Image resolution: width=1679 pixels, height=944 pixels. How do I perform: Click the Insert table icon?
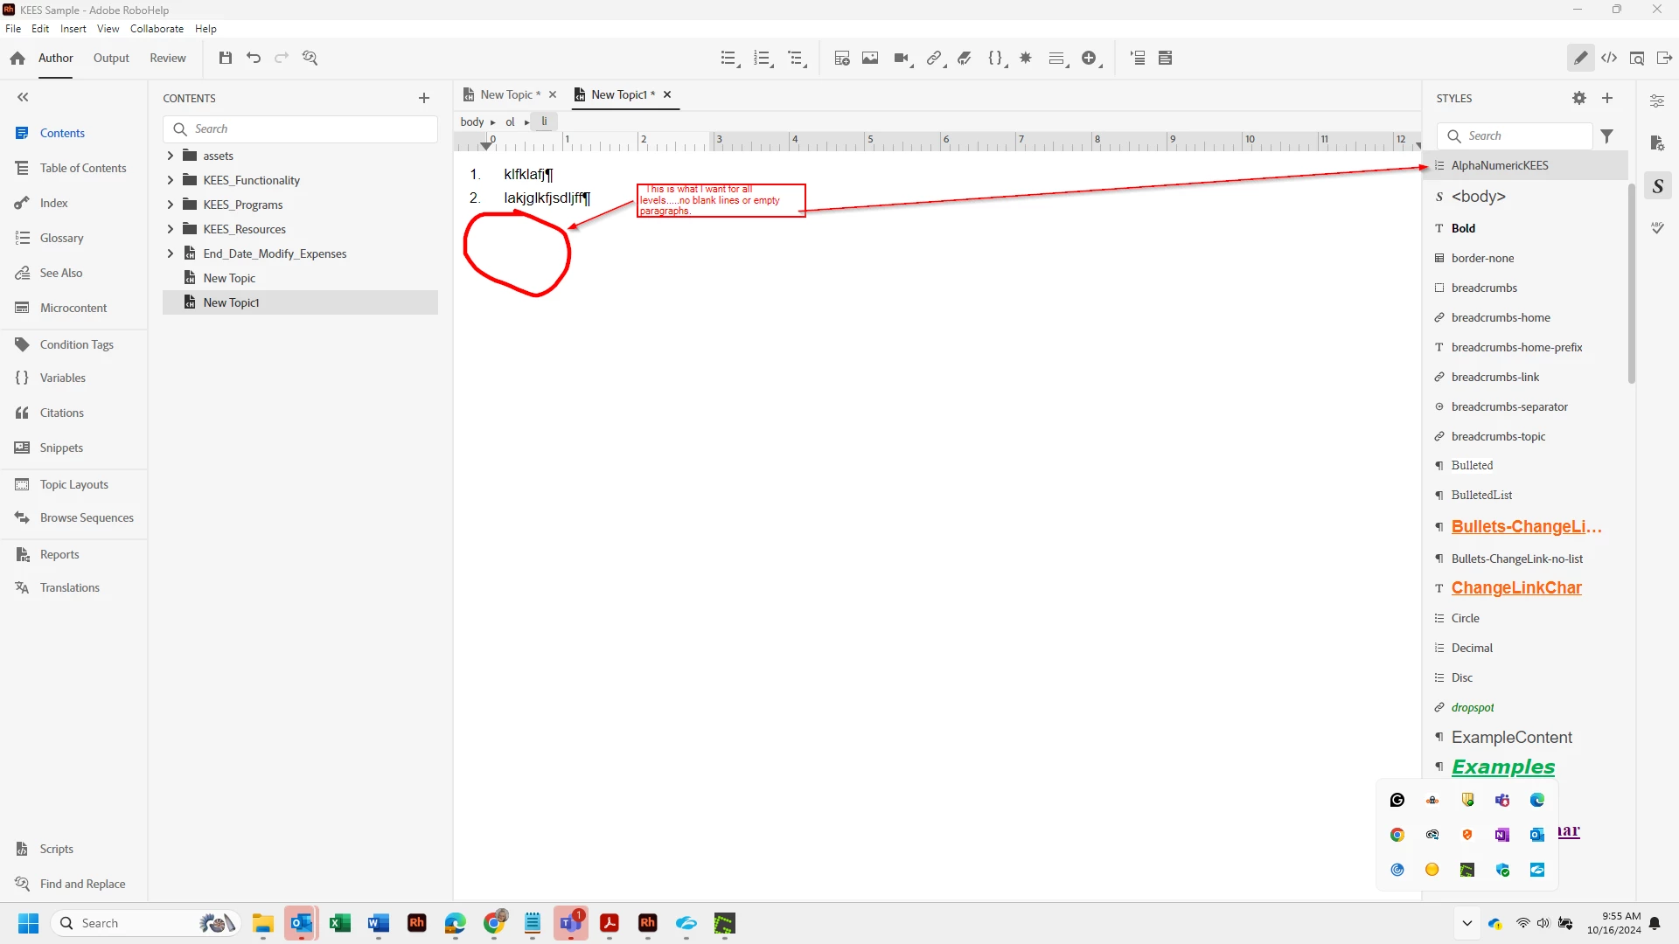[x=842, y=58]
